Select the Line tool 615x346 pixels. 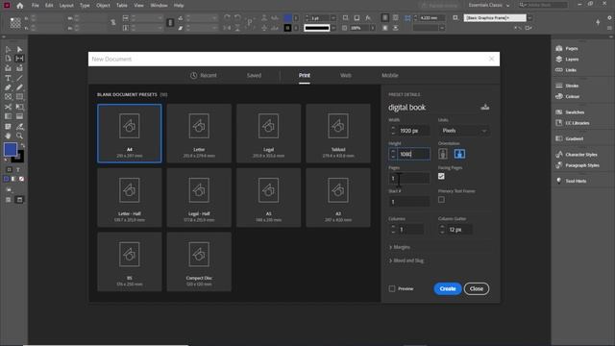(x=19, y=78)
